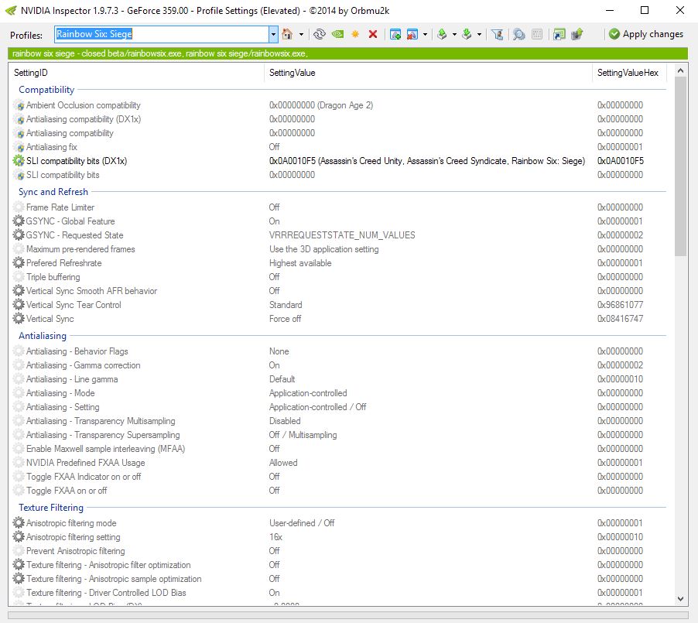Open the home icon dropdown arrow
Viewport: 698px width, 623px height.
(x=301, y=34)
